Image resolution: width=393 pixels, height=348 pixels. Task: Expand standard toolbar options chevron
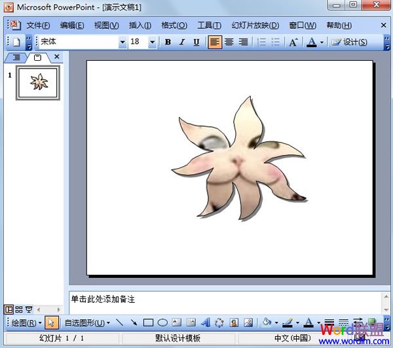click(29, 43)
